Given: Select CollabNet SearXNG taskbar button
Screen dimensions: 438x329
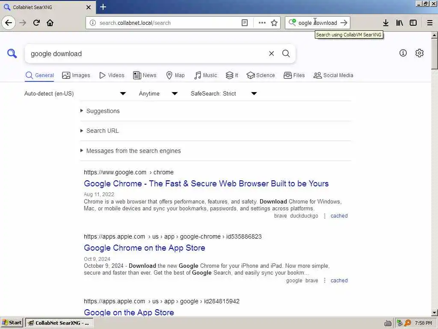Looking at the screenshot, I should pos(59,323).
